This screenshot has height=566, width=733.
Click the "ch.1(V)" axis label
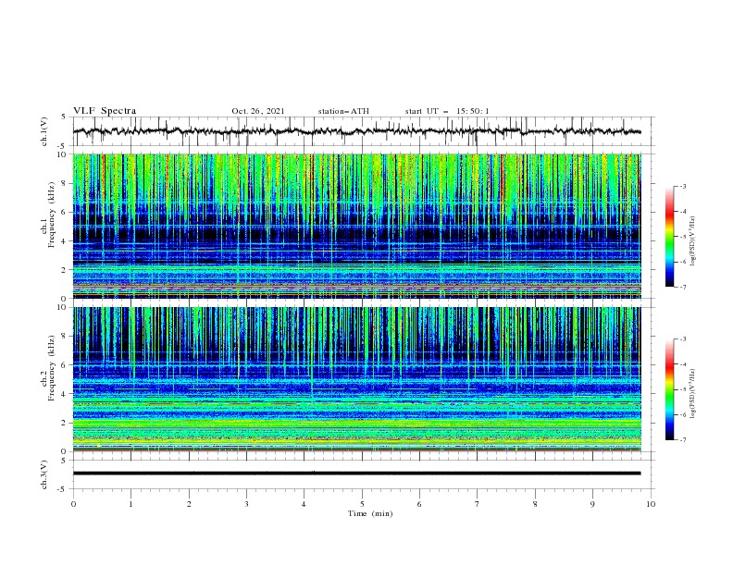coord(44,131)
